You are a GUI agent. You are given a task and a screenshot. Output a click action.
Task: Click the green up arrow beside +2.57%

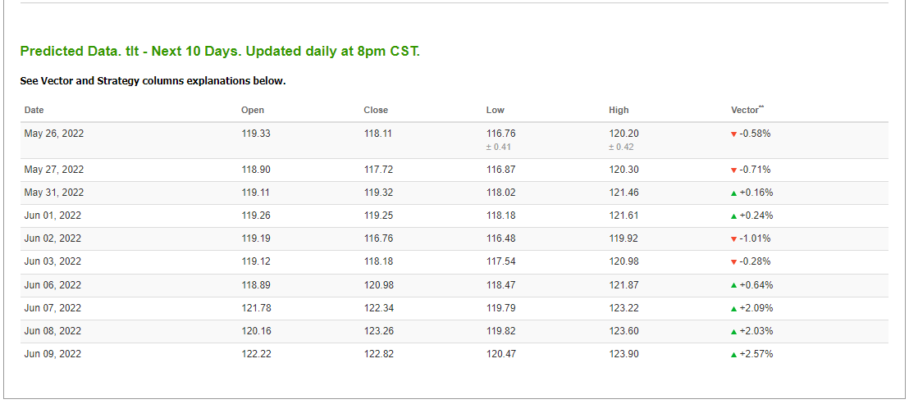click(x=733, y=355)
